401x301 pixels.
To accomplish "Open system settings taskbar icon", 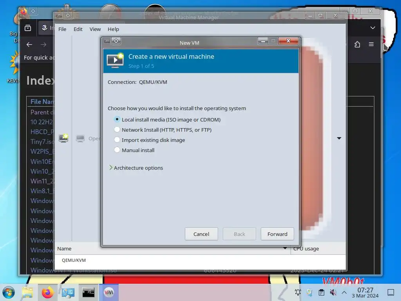I will tap(68, 292).
